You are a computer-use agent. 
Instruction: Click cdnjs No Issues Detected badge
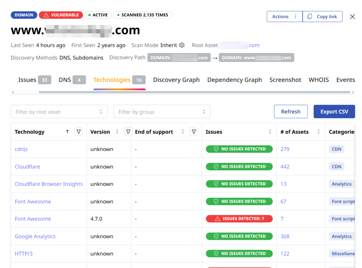239,149
